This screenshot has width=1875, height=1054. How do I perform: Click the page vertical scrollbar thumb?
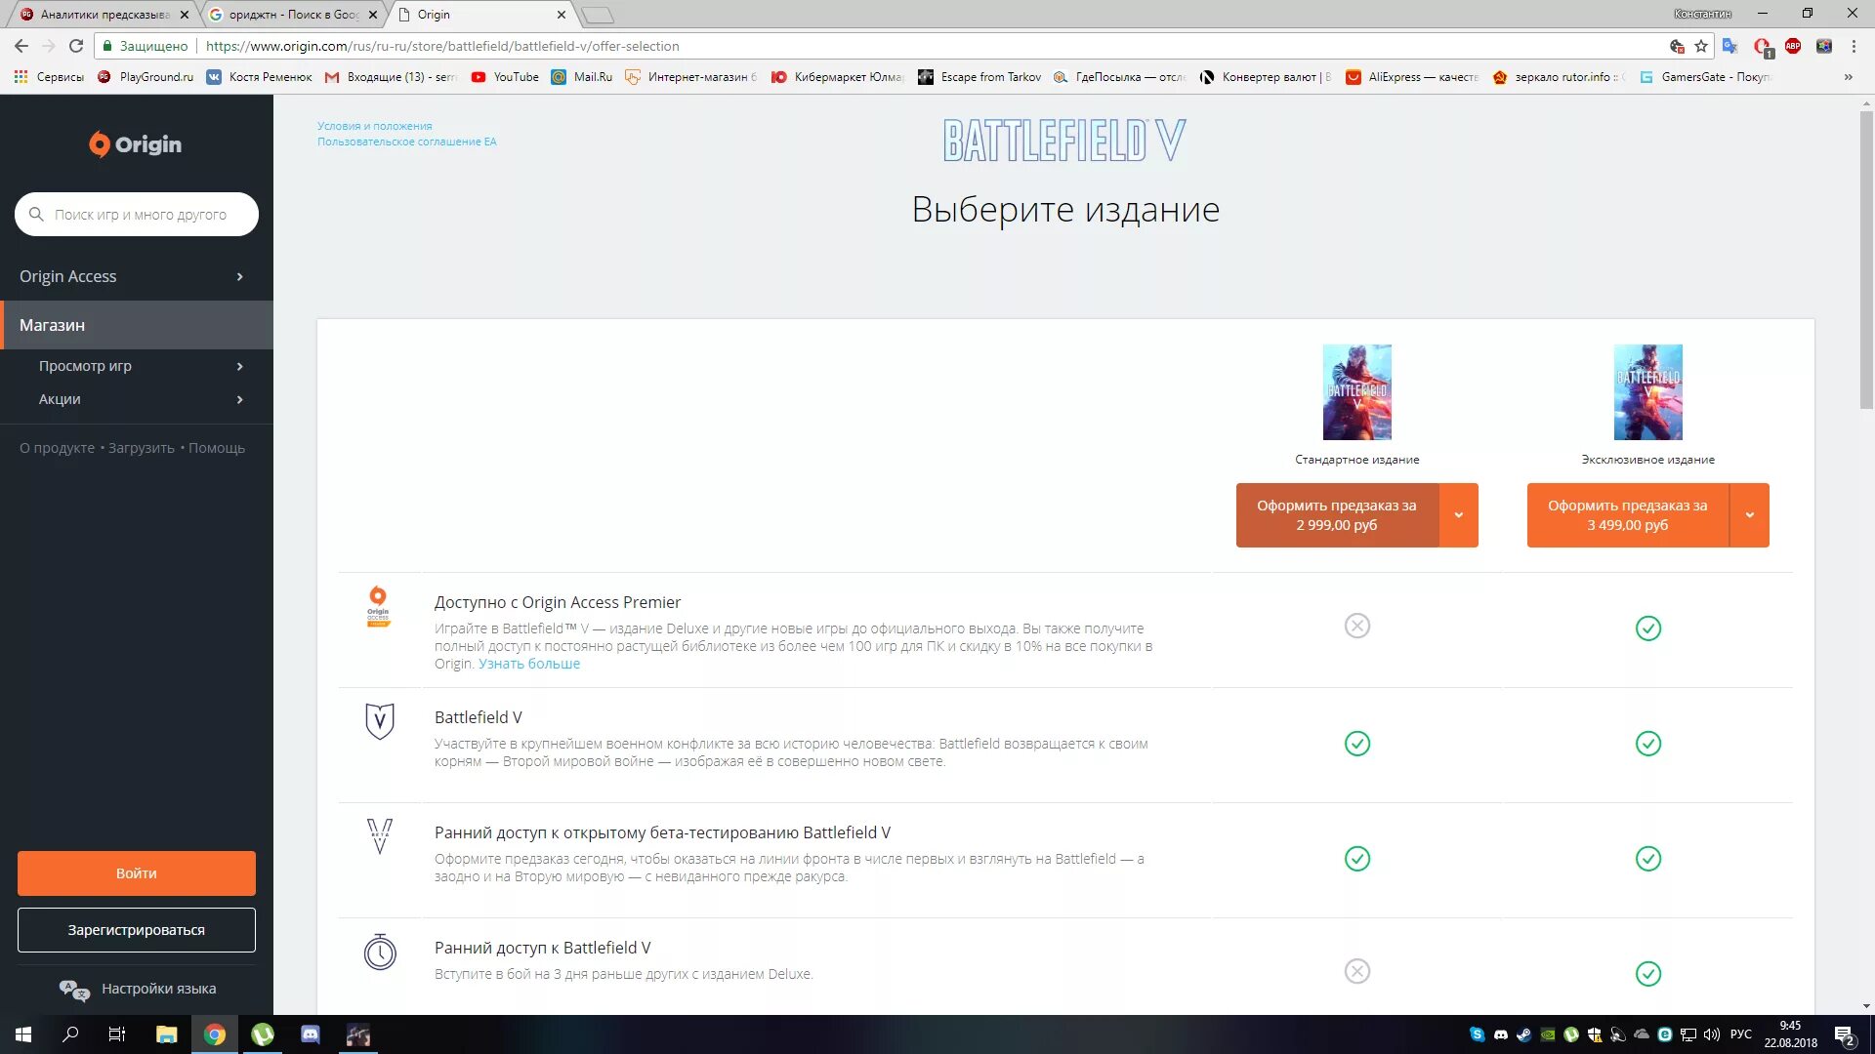(1866, 259)
